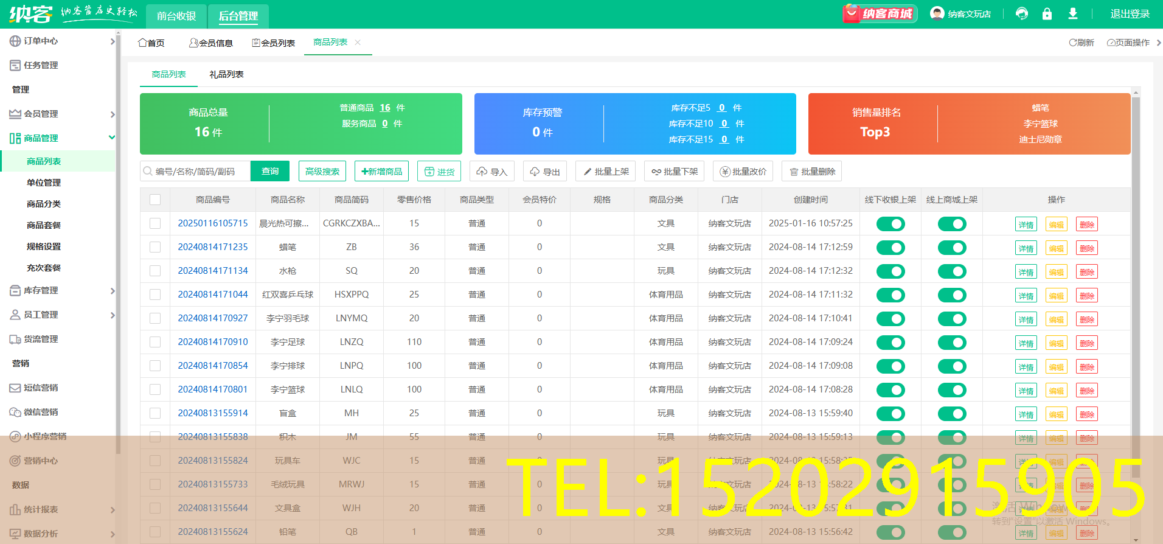Tick the select-all checkbox in table header

click(x=155, y=200)
